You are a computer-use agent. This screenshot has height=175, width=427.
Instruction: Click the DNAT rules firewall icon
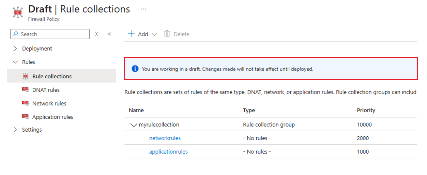(25, 90)
